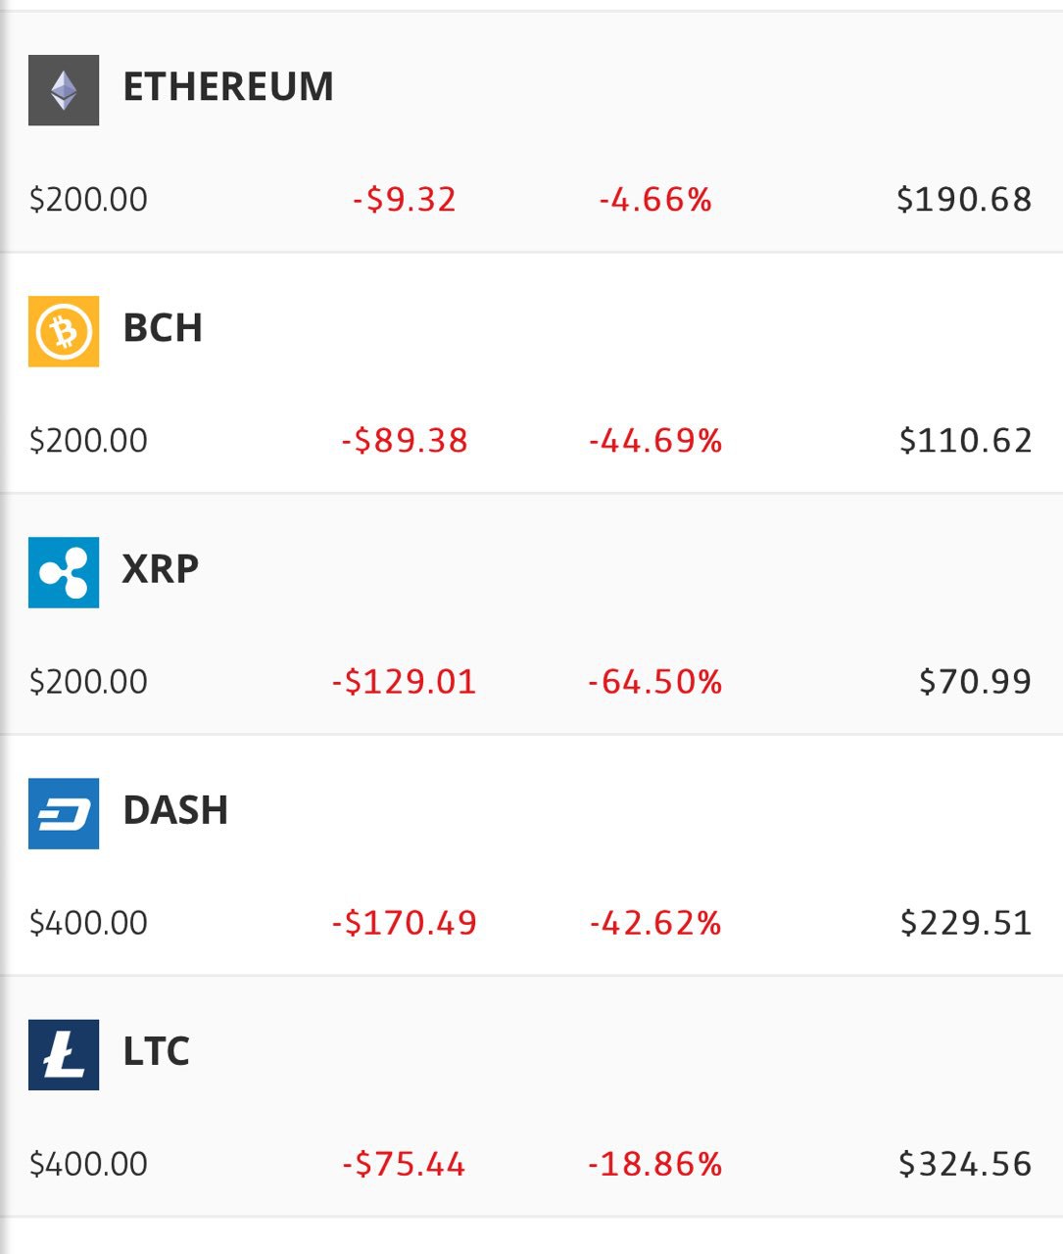Tap the DASH -$170.49 loss amount
Image resolution: width=1063 pixels, height=1254 pixels.
pyautogui.click(x=404, y=923)
